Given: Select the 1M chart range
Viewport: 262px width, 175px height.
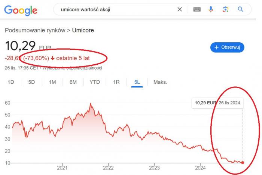Looking at the screenshot, I should click(52, 82).
